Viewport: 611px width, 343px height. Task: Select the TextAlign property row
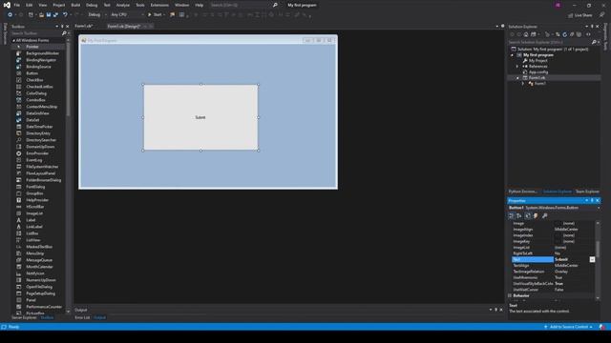(554, 266)
